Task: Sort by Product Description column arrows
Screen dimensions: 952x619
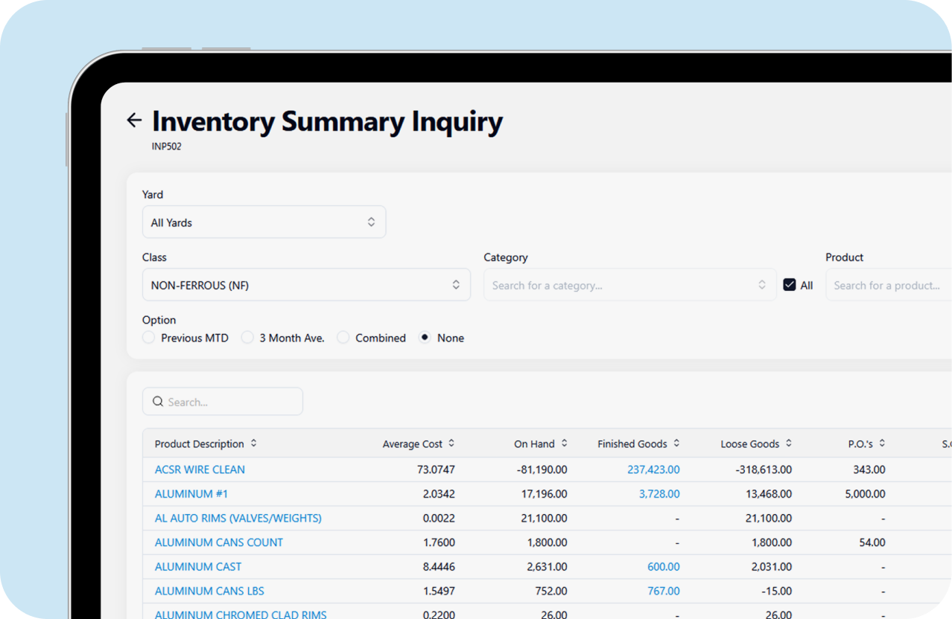Action: tap(253, 443)
